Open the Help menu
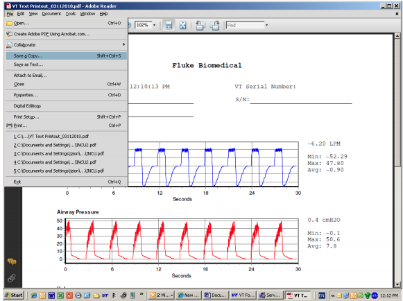The width and height of the screenshot is (403, 301). (x=104, y=14)
